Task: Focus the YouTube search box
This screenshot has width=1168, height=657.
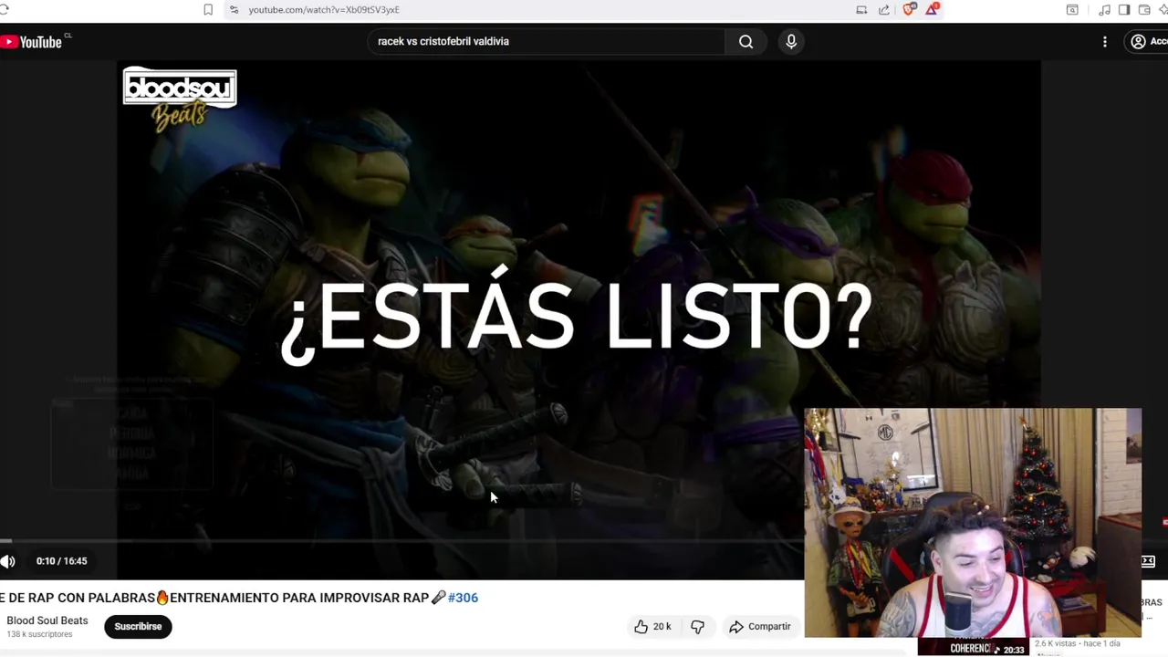Action: click(546, 41)
